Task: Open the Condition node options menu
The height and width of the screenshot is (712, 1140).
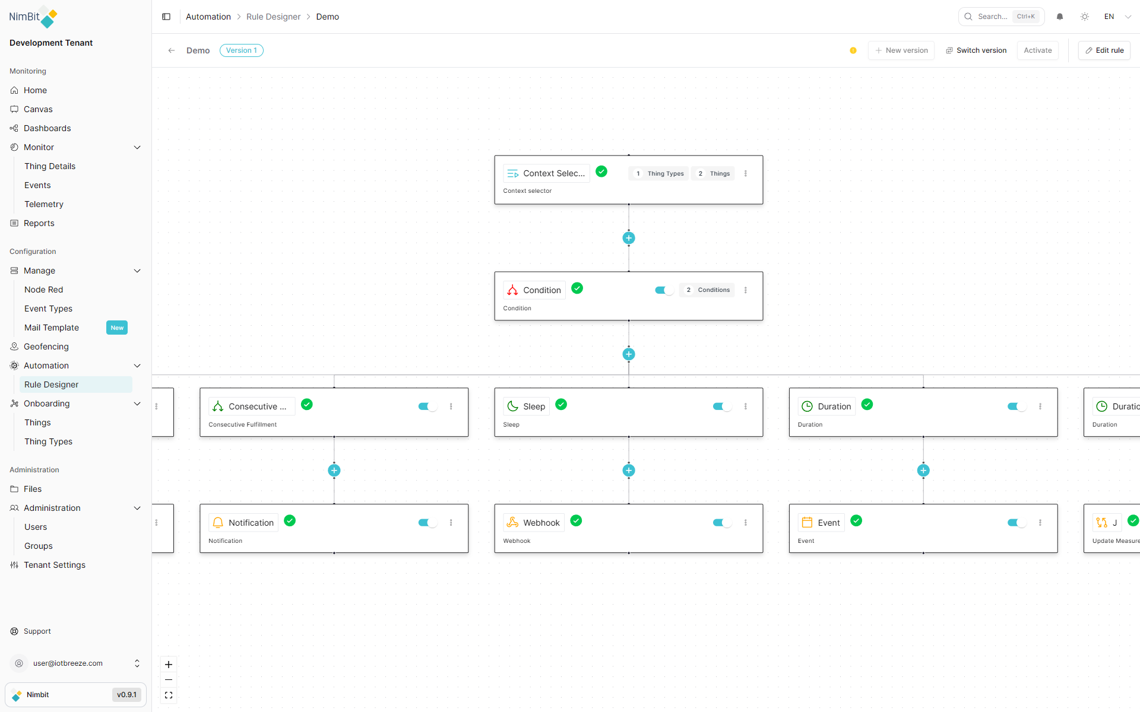Action: [746, 290]
